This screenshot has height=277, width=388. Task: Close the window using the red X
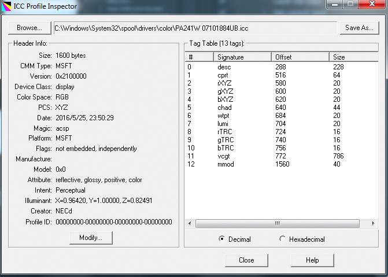372,4
